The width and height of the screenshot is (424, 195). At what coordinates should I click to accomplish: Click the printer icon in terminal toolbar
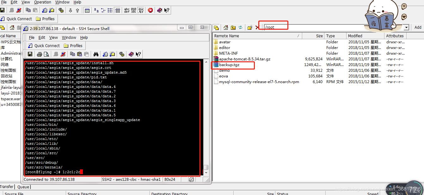point(39,54)
